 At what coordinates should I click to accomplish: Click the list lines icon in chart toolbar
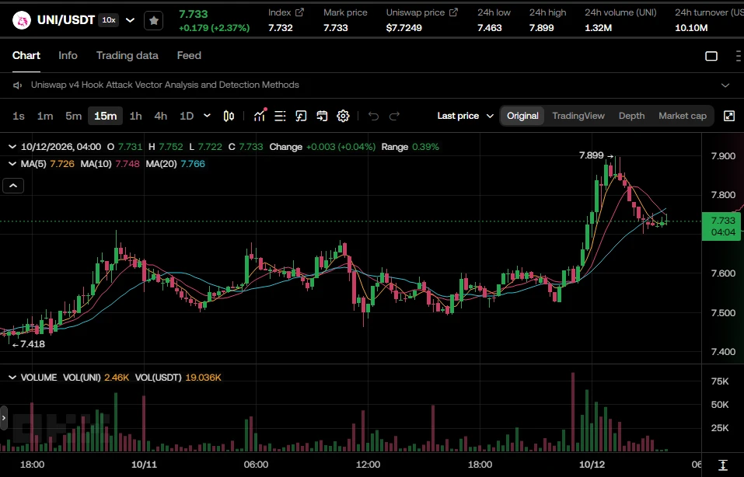click(x=280, y=116)
